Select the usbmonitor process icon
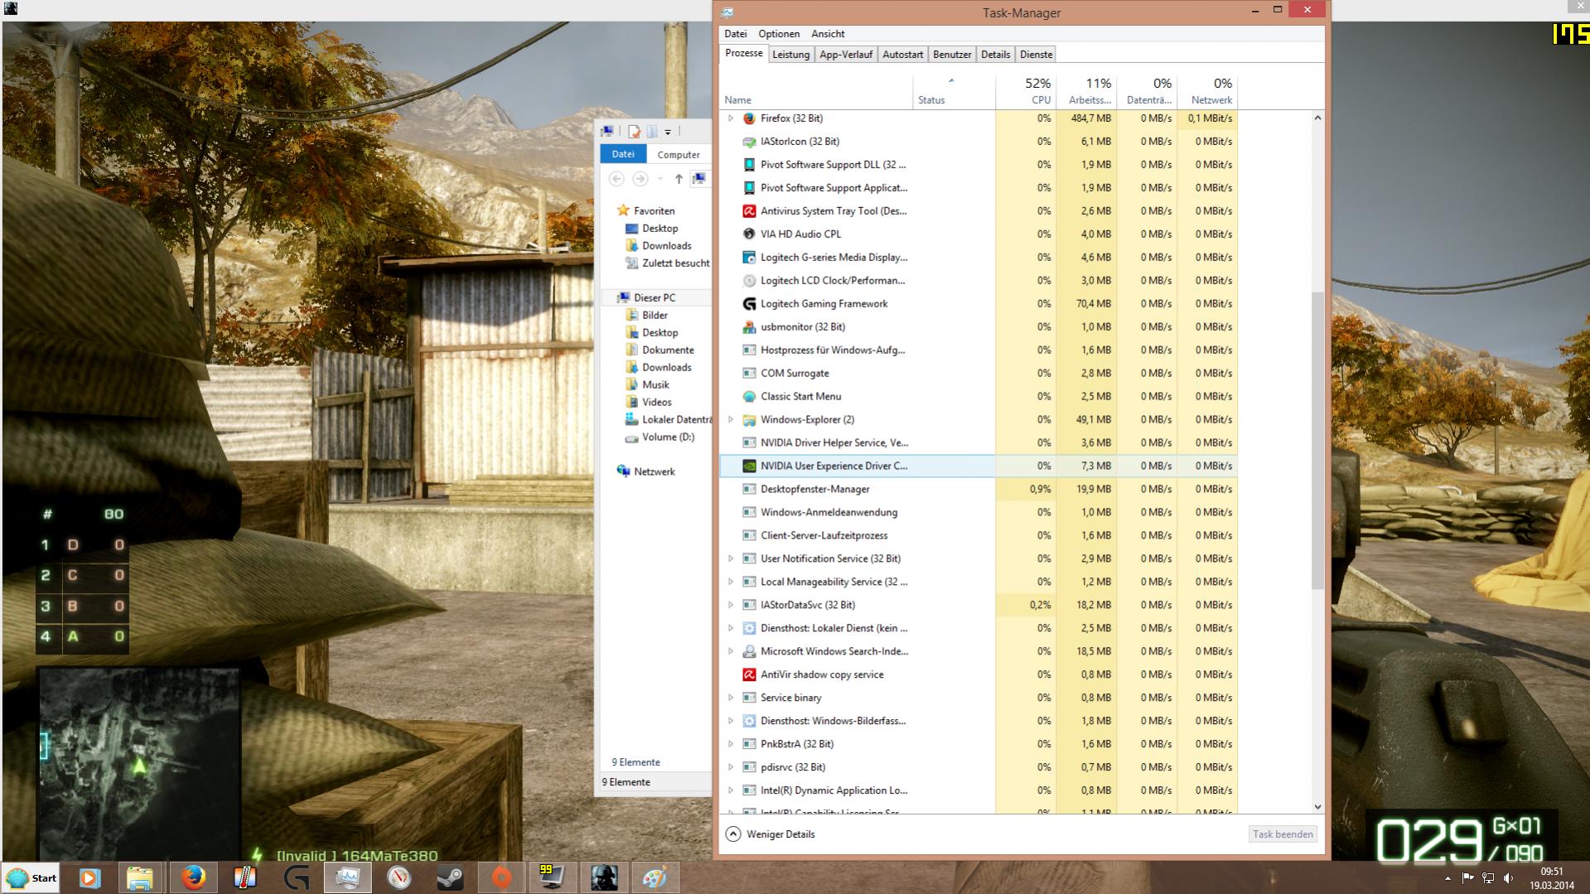 (x=749, y=327)
